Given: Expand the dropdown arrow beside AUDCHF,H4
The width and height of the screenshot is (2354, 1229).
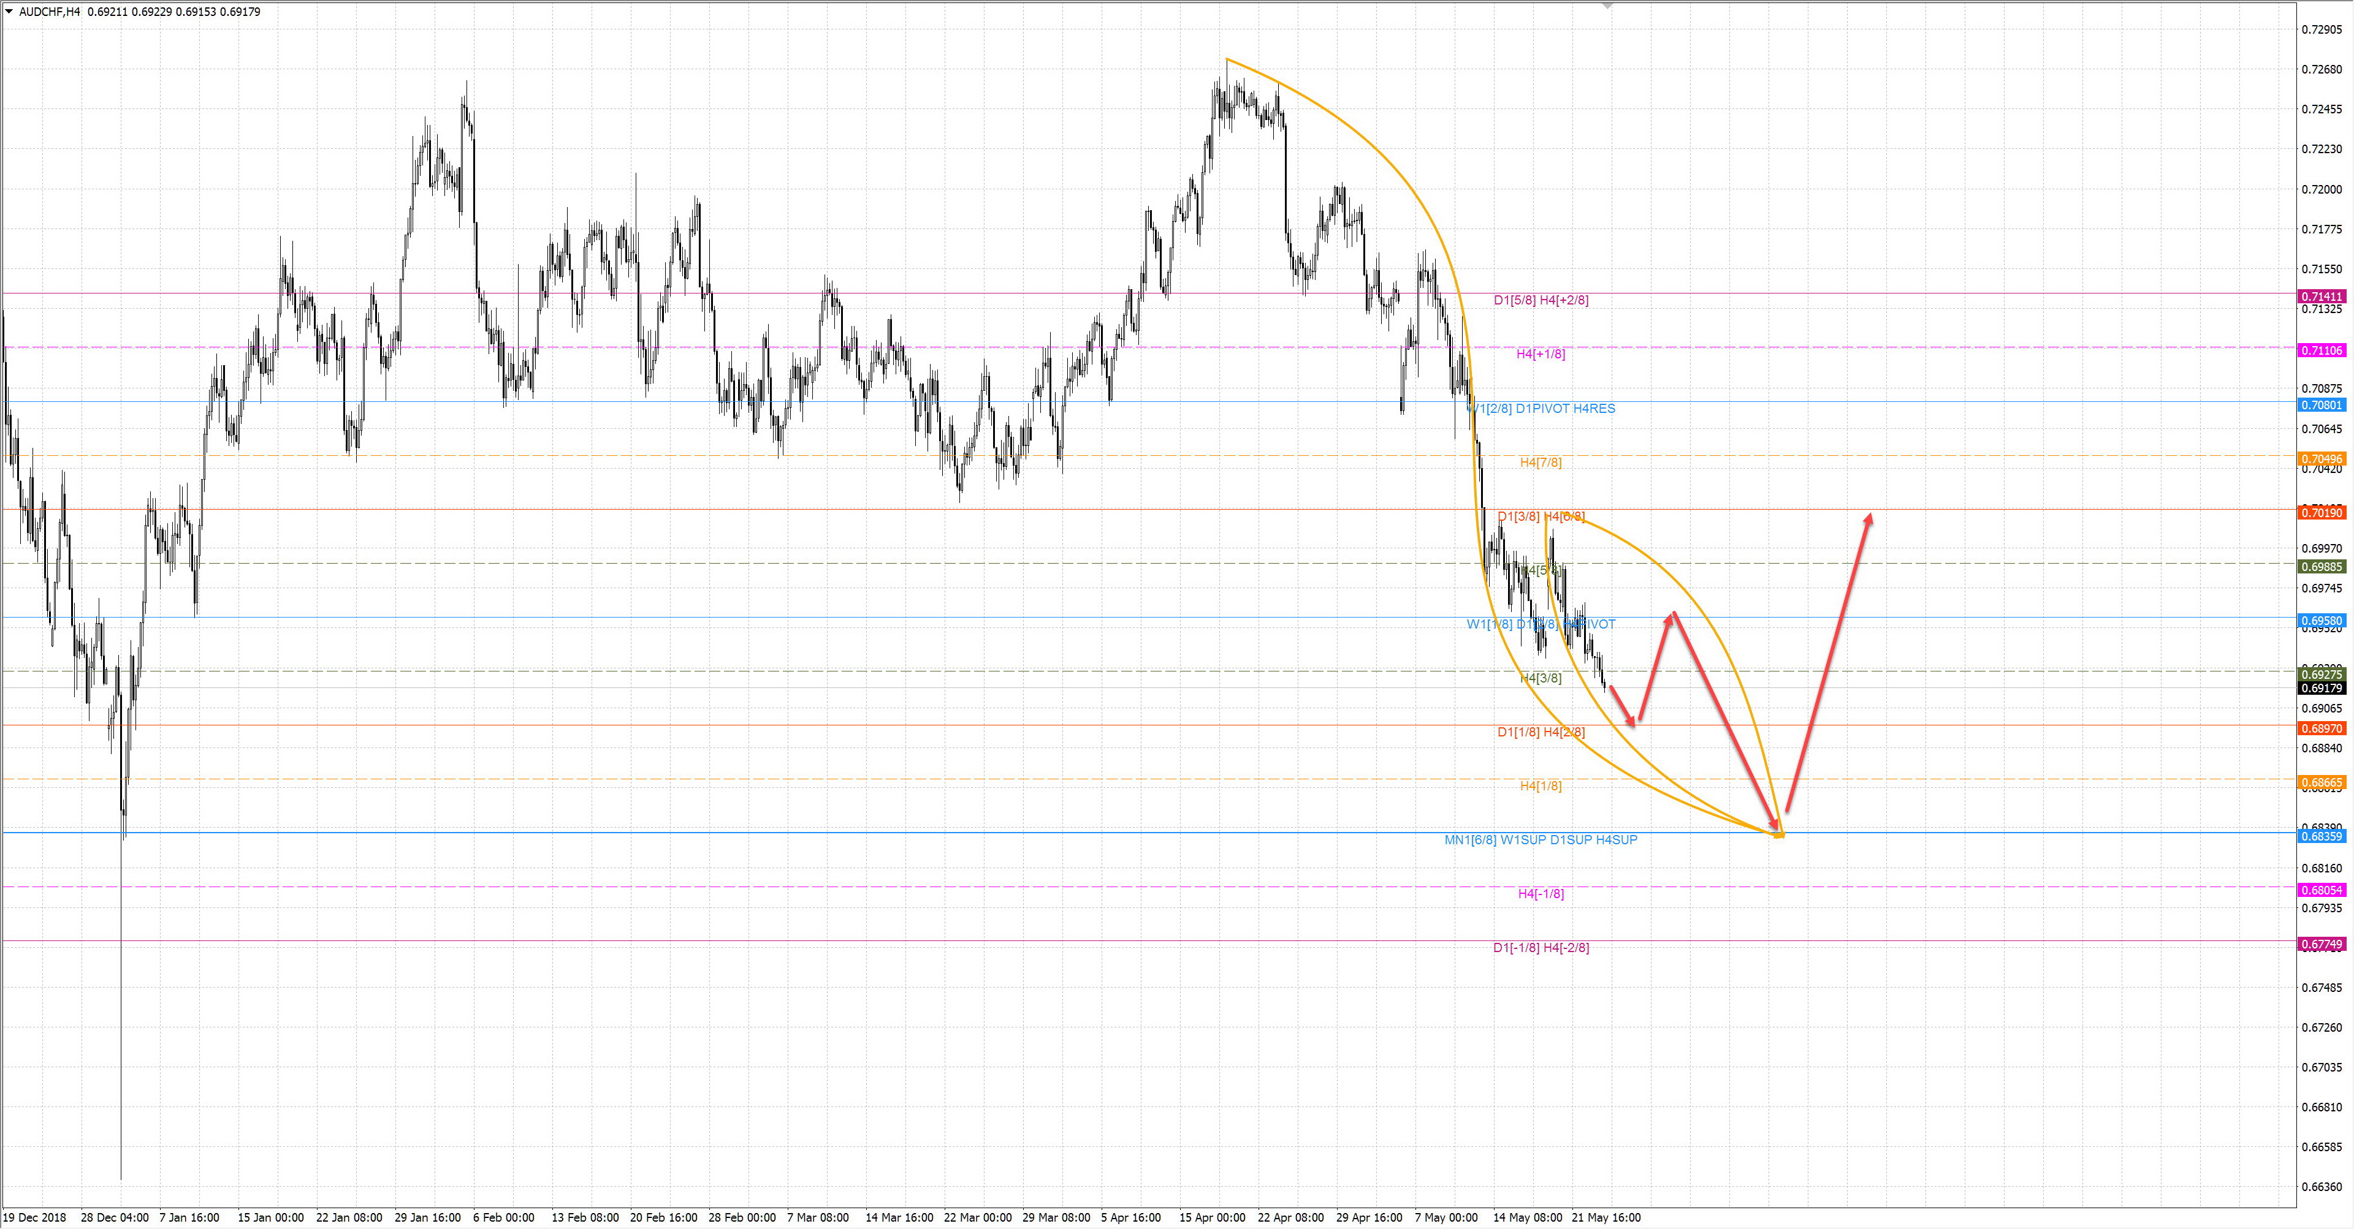Looking at the screenshot, I should point(8,12).
